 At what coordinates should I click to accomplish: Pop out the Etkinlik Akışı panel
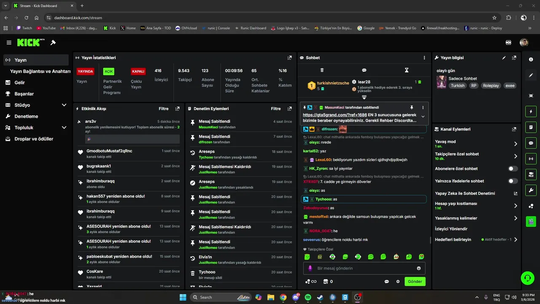[x=177, y=109]
